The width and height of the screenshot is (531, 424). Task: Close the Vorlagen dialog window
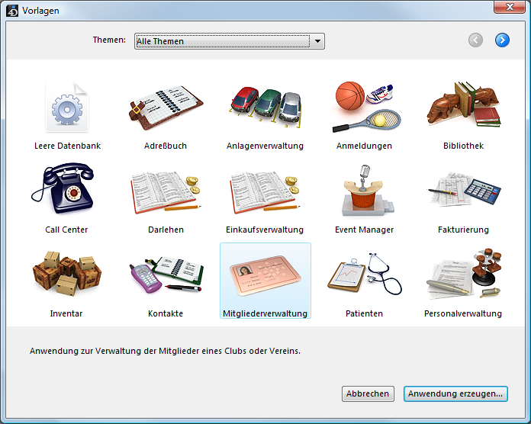click(x=509, y=9)
